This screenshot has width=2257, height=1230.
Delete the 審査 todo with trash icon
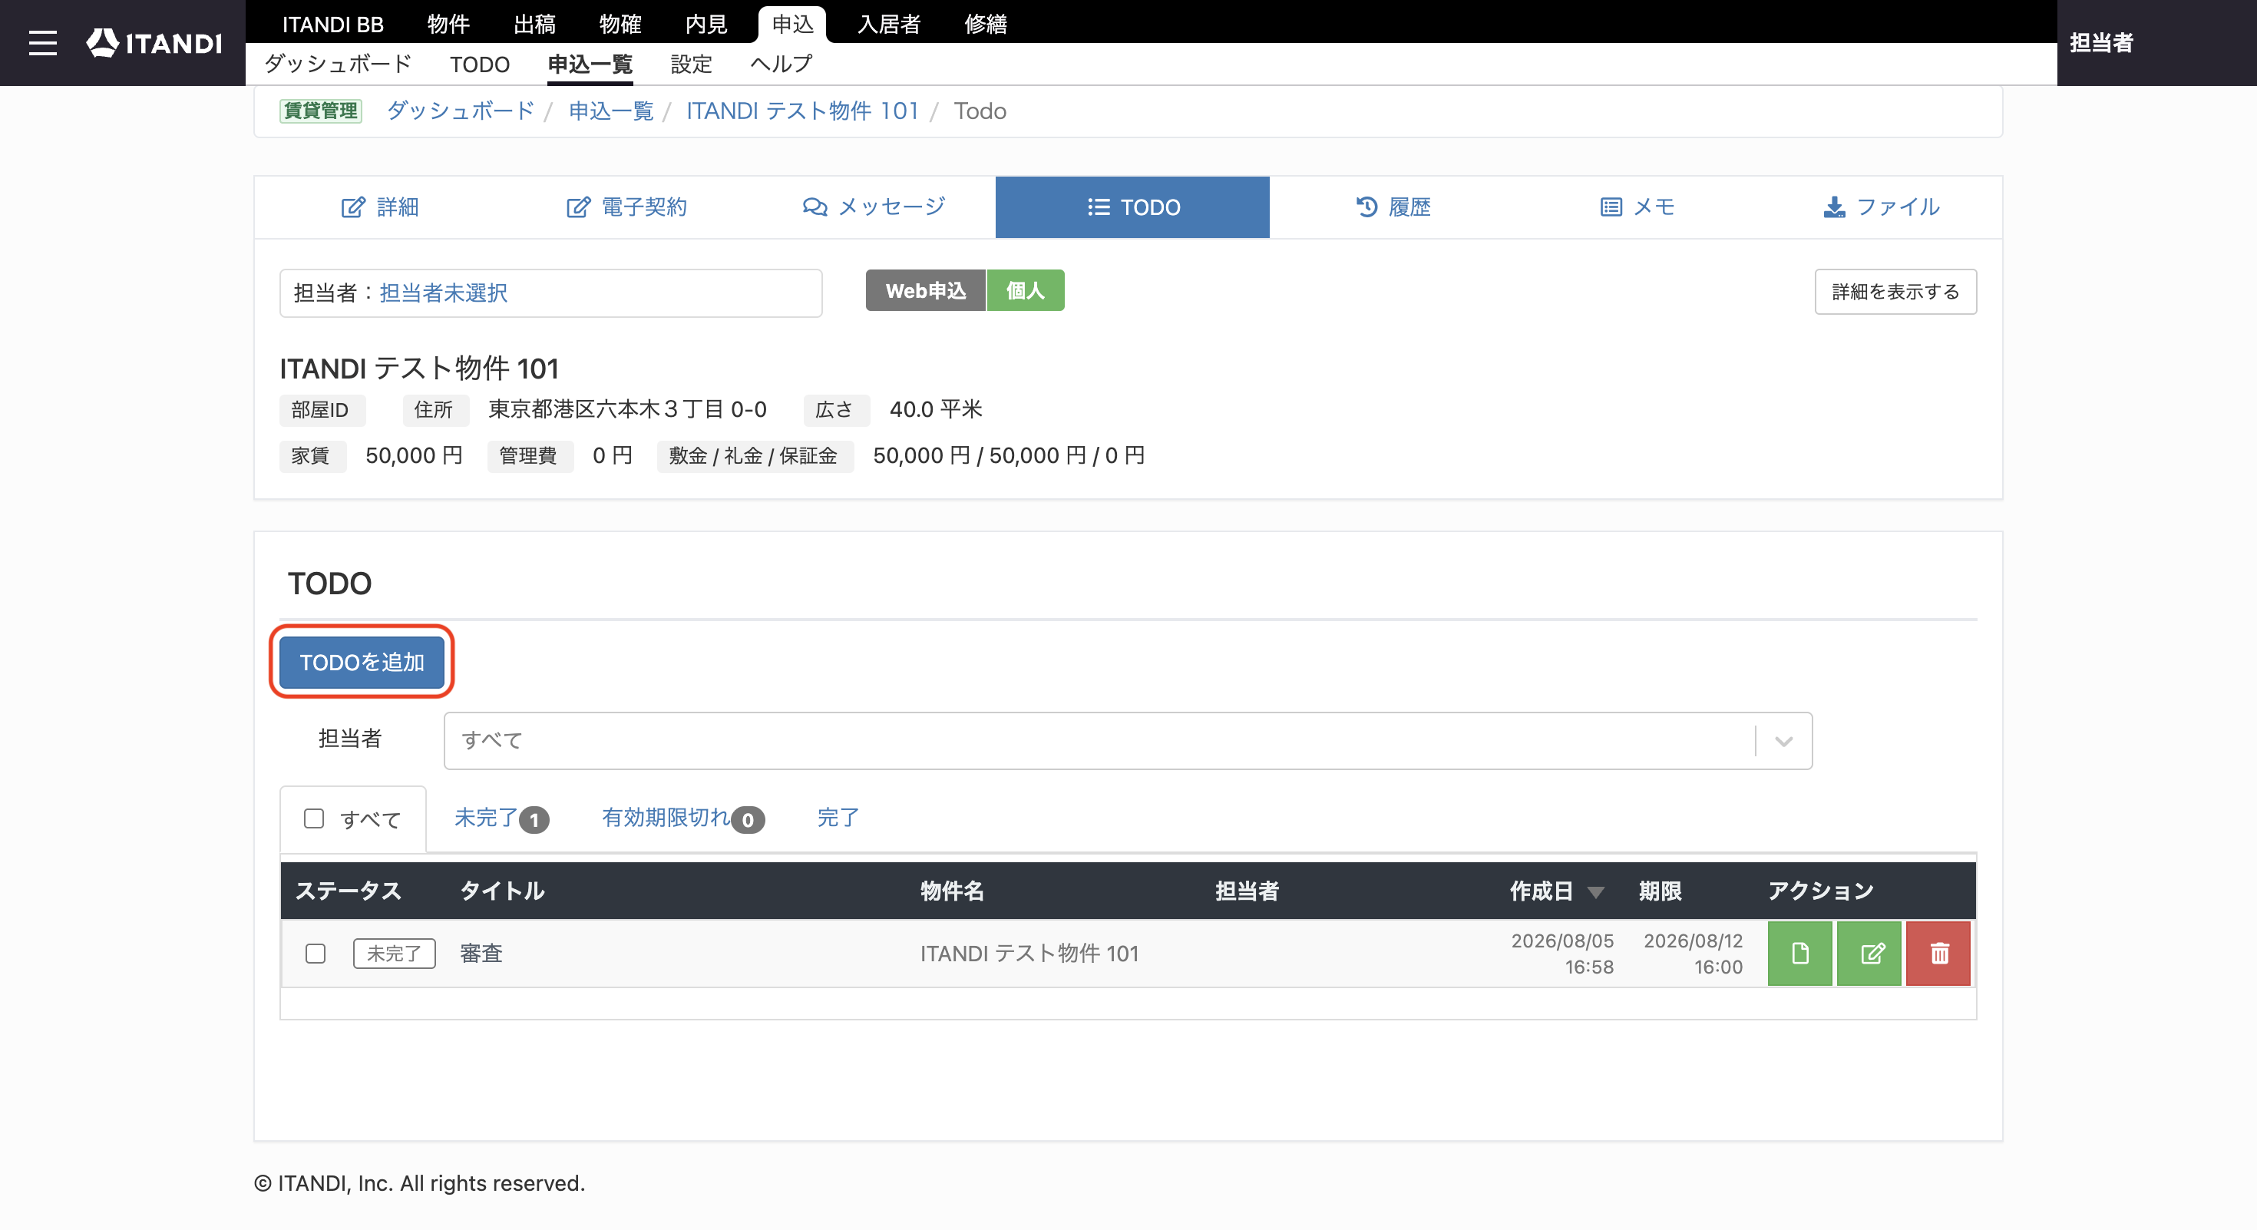click(1938, 953)
